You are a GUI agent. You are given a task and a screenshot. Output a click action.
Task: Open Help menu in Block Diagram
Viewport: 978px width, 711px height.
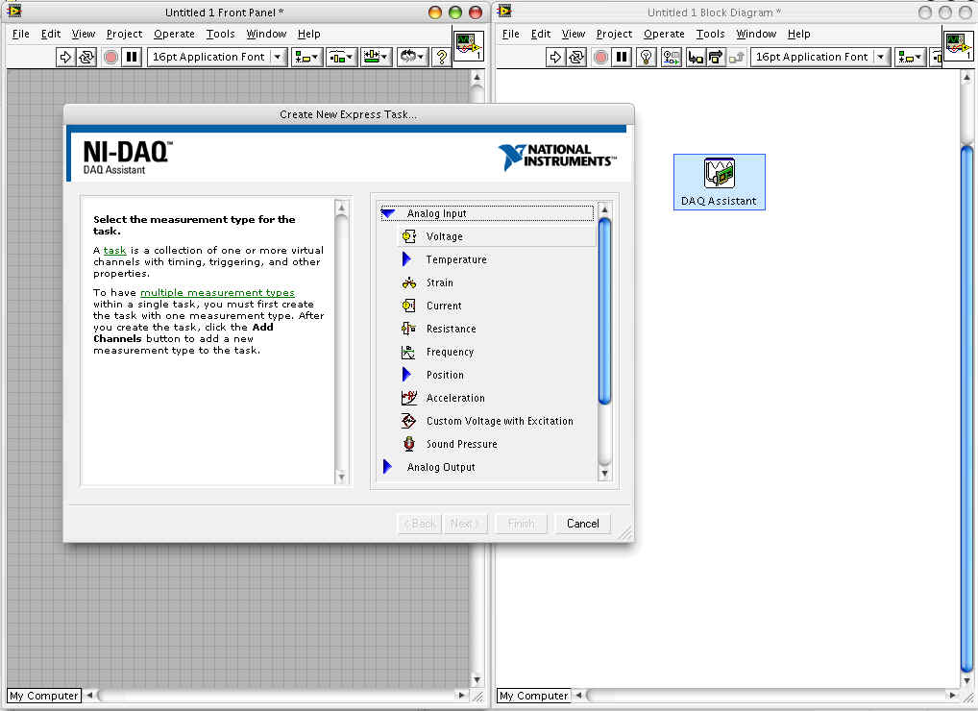click(x=798, y=34)
